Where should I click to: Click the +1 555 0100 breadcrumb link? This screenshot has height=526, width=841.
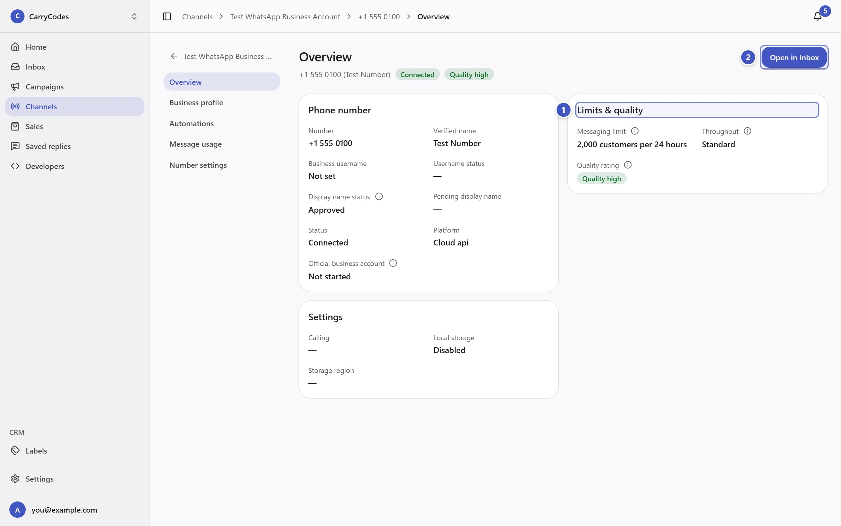point(379,16)
